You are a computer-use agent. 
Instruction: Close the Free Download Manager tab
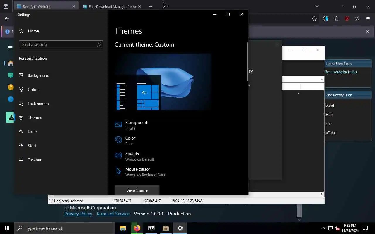(139, 6)
